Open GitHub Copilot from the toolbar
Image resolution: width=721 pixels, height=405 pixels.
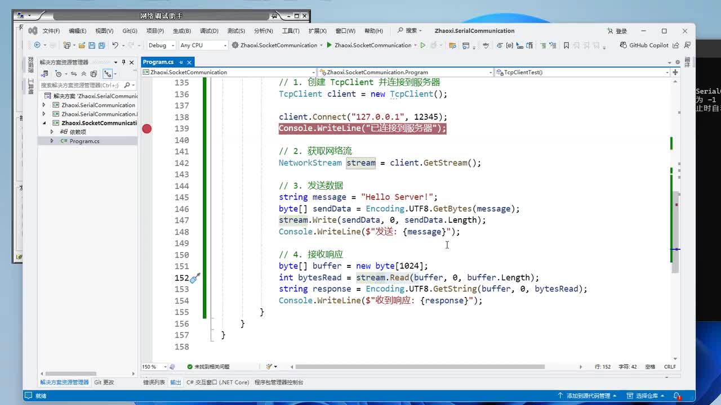coord(644,45)
